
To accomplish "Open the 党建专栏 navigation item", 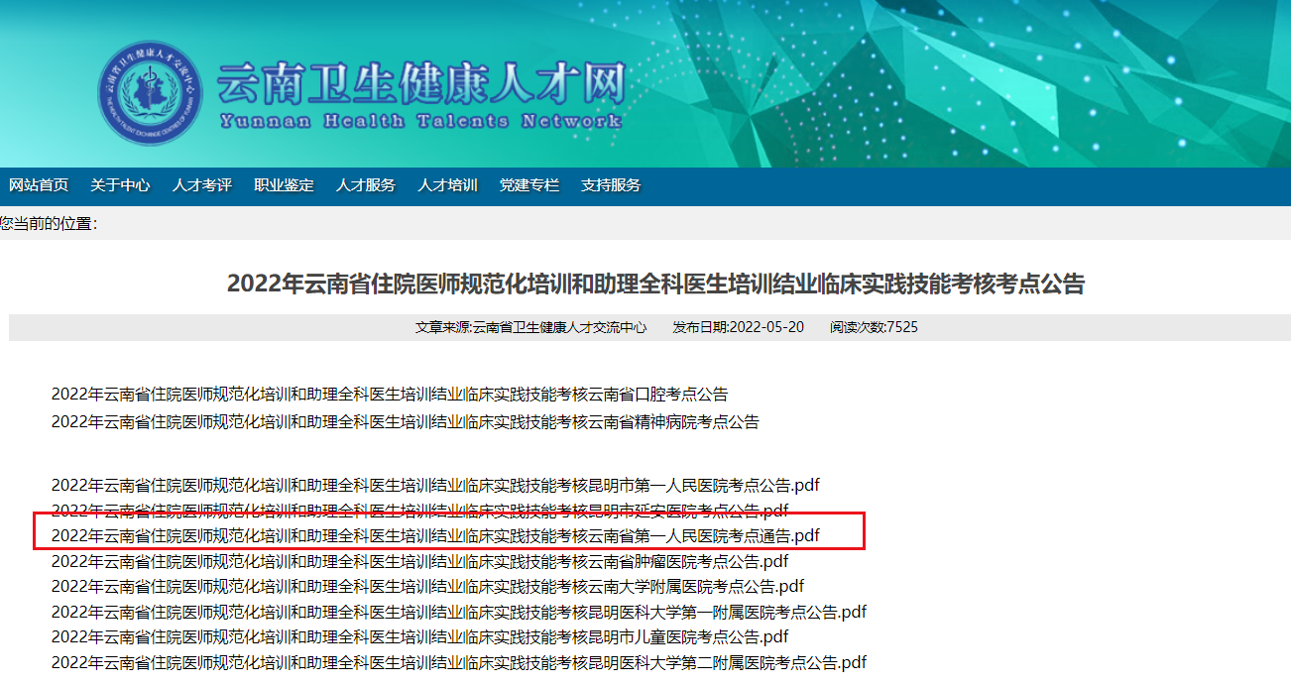I will [x=529, y=185].
